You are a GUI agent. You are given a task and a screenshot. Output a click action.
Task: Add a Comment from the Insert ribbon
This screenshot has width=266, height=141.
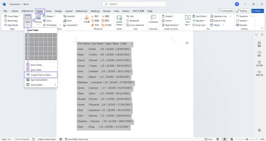[x=153, y=19]
